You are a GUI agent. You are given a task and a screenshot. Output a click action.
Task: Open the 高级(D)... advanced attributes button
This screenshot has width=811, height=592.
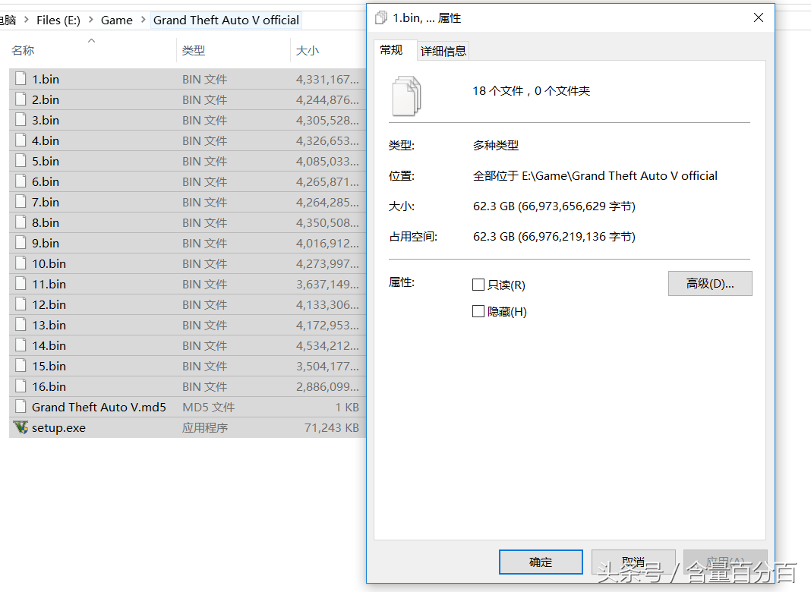pos(710,283)
